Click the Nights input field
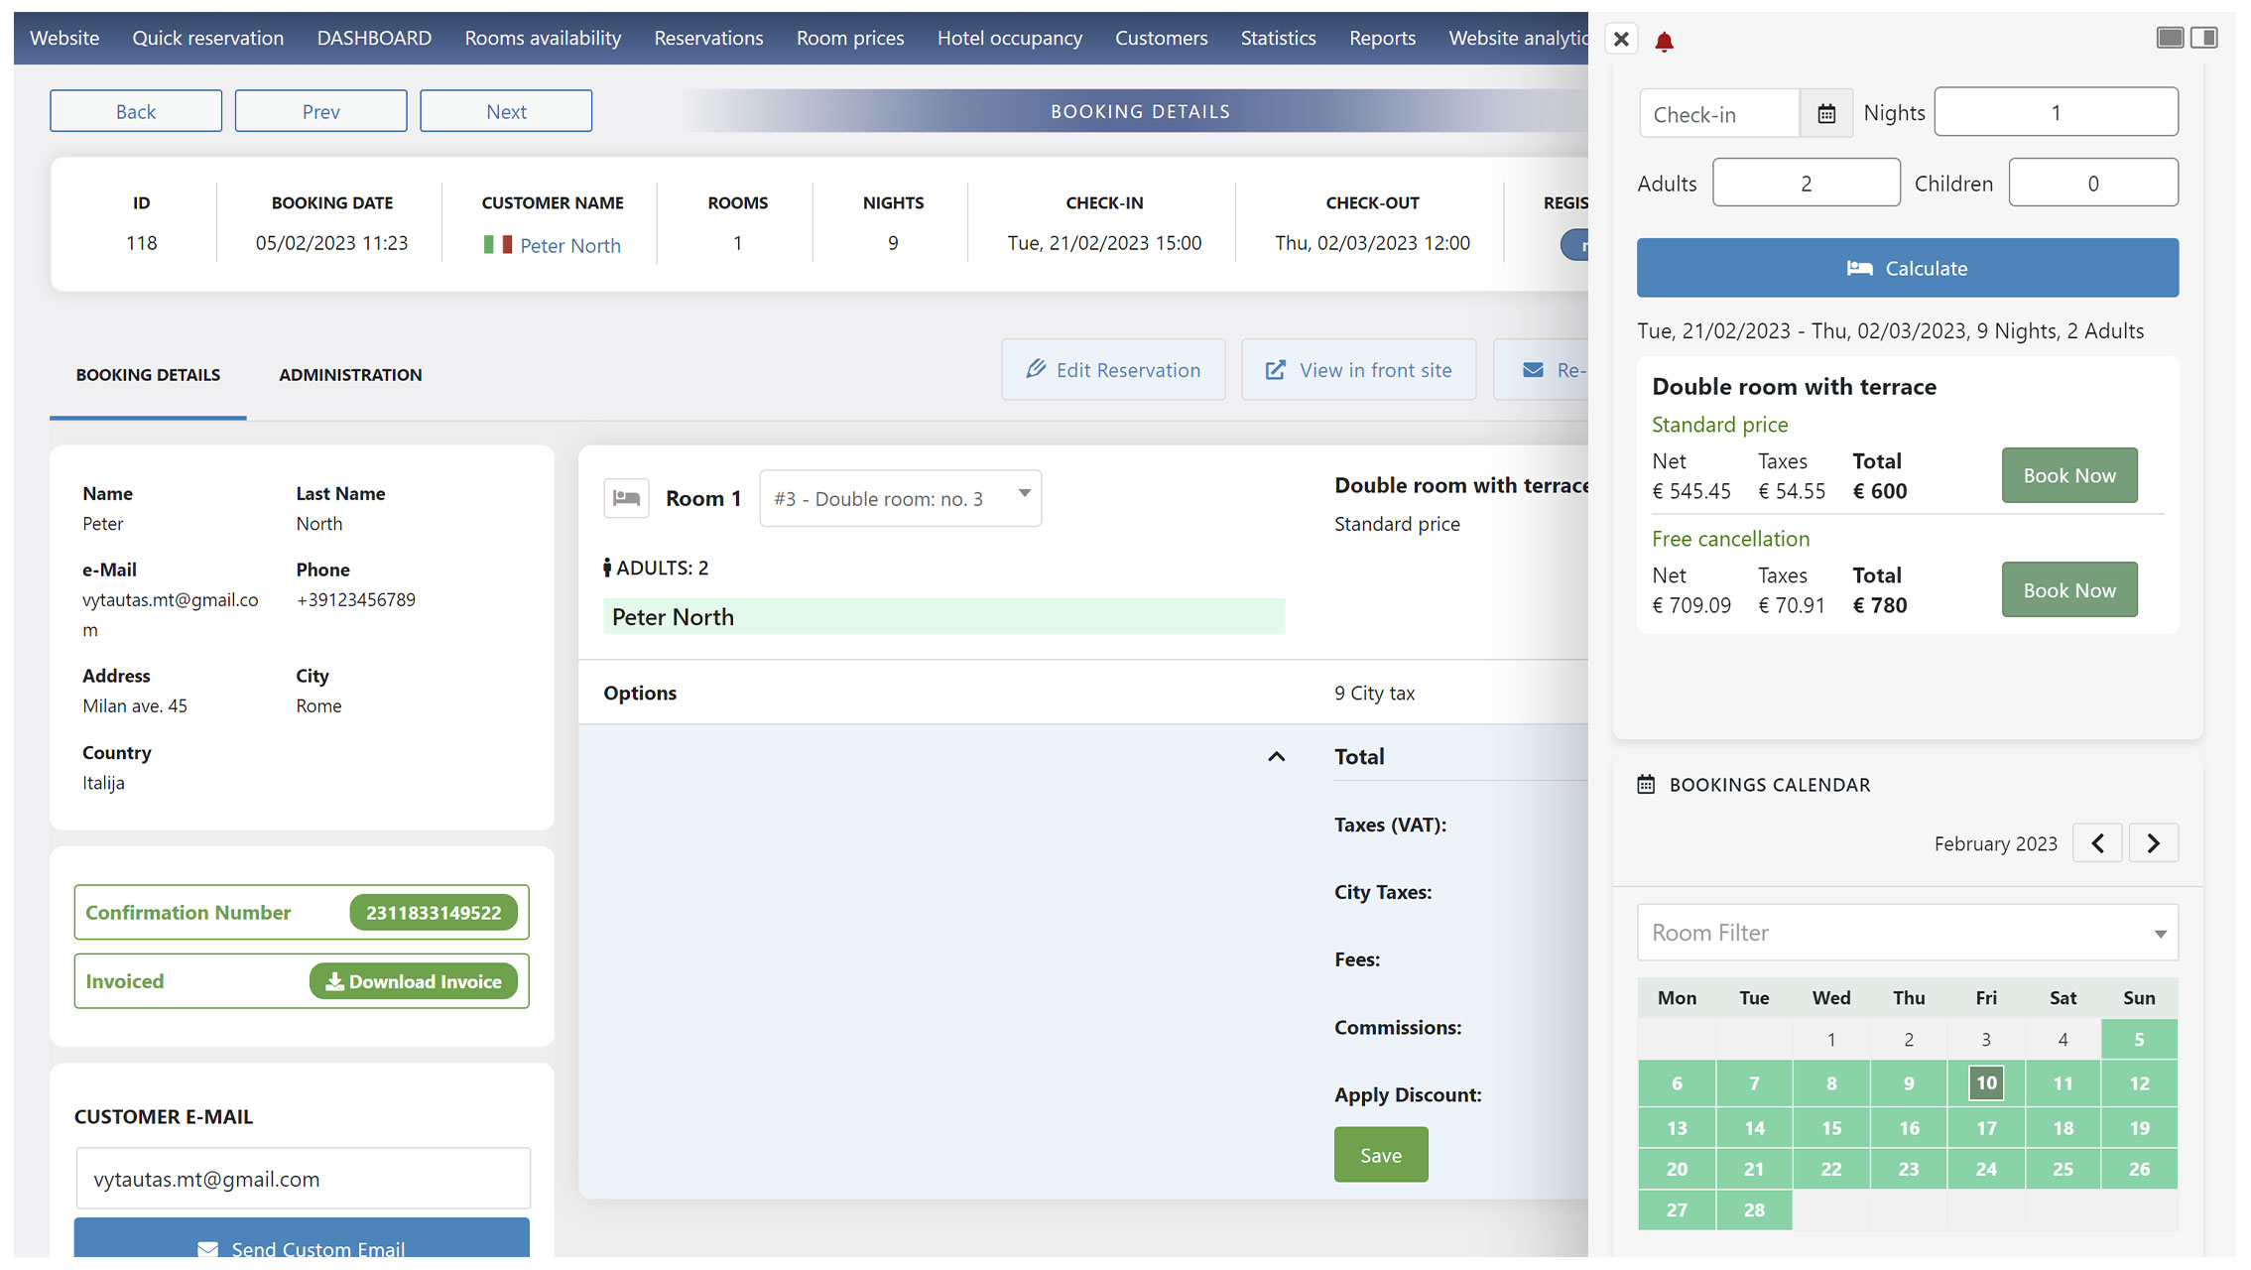 coord(2056,112)
